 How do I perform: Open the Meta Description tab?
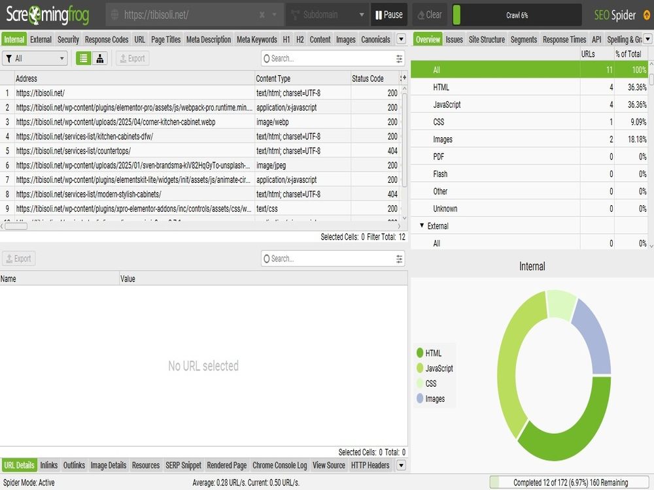(x=209, y=40)
